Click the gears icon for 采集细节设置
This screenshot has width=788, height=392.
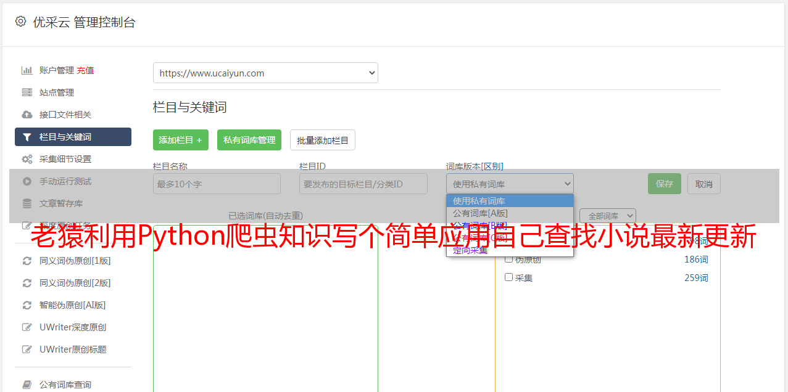point(27,159)
